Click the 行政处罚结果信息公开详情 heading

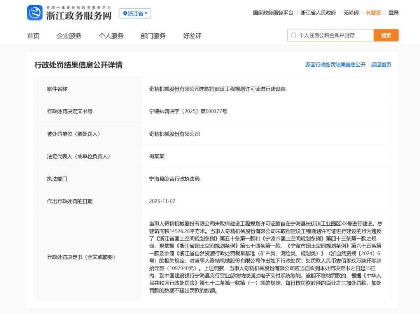point(79,65)
